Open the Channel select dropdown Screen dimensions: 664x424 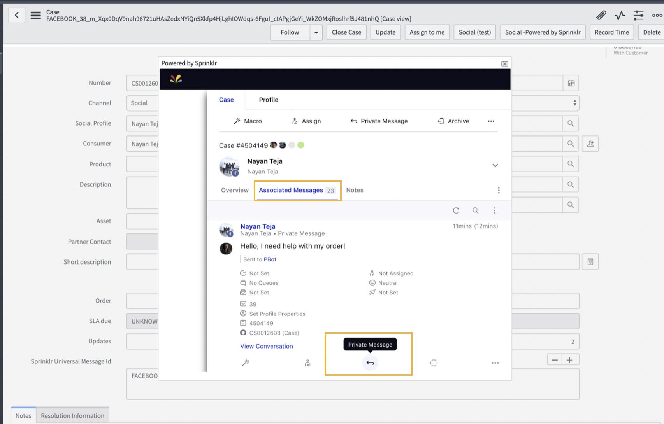574,103
